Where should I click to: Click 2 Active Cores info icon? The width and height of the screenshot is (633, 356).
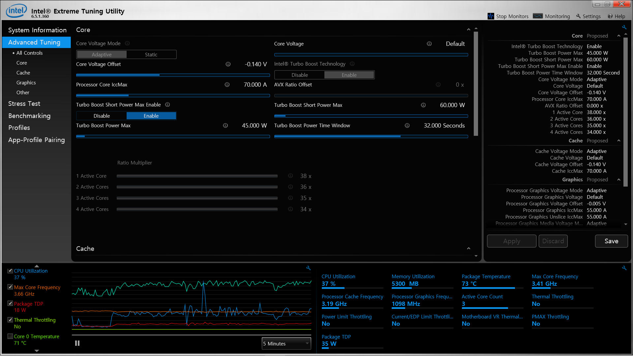pos(290,187)
